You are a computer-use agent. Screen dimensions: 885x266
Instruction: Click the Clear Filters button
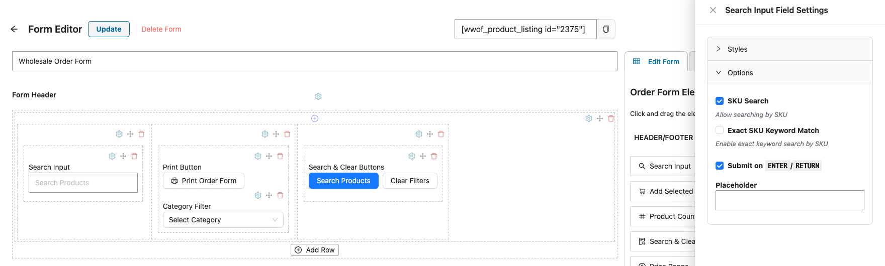tap(410, 181)
